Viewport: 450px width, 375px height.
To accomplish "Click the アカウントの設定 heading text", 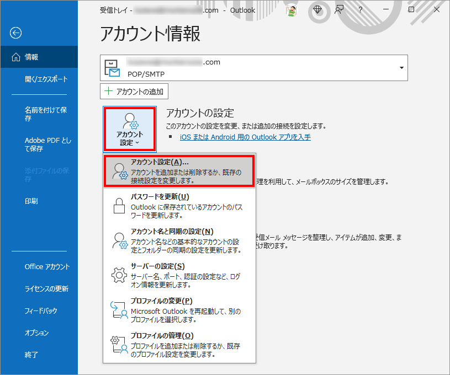I will (x=200, y=113).
